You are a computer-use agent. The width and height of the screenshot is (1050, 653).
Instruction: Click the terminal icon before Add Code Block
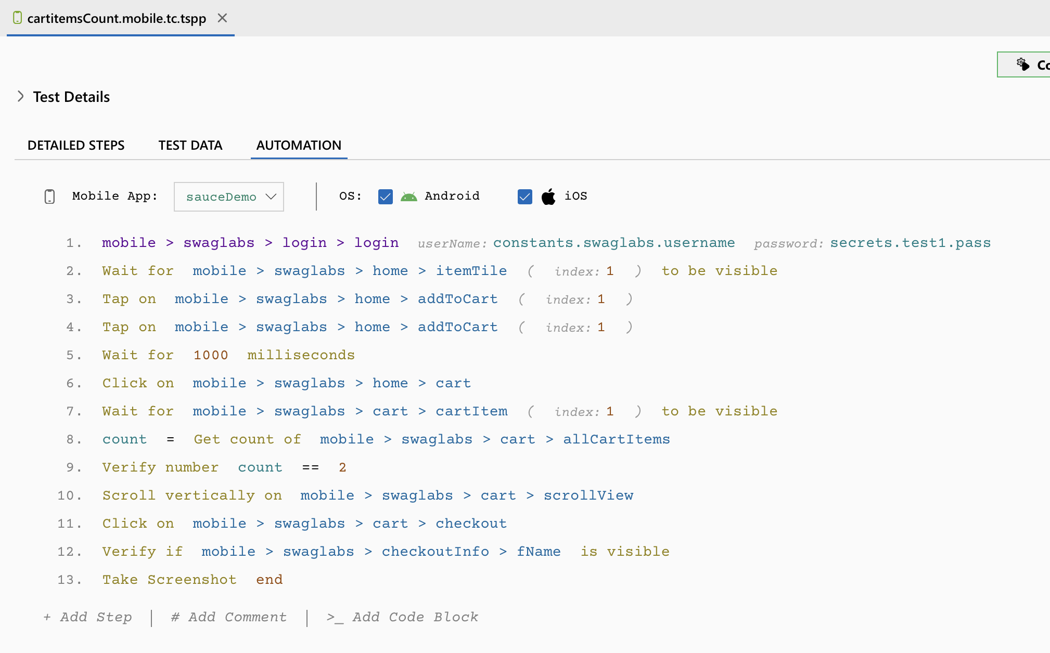pyautogui.click(x=335, y=617)
